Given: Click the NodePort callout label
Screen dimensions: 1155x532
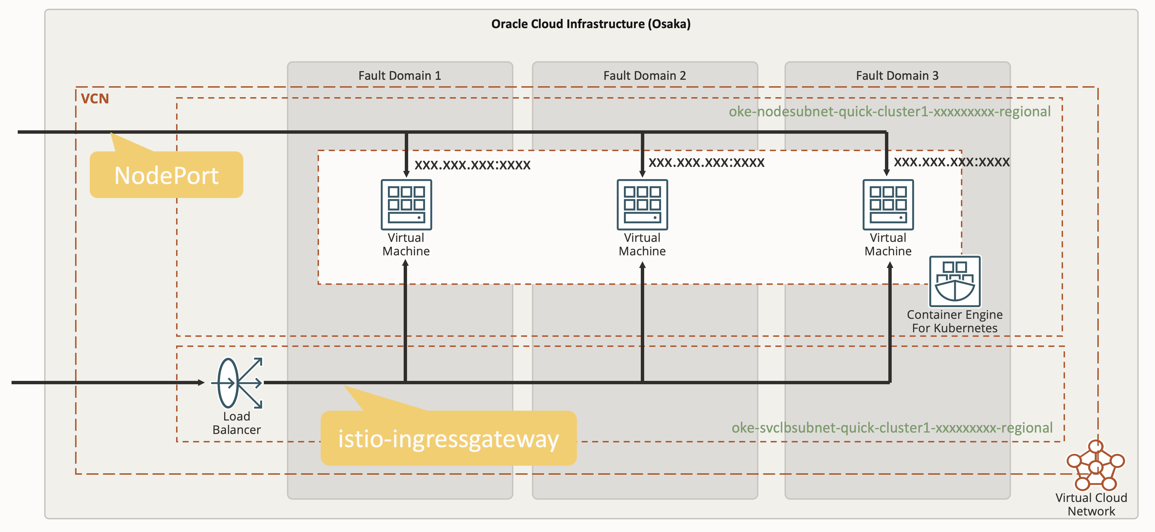Looking at the screenshot, I should 166,175.
